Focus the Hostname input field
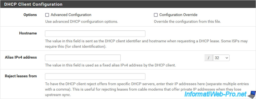The height and width of the screenshot is (99, 256). [x=95, y=34]
